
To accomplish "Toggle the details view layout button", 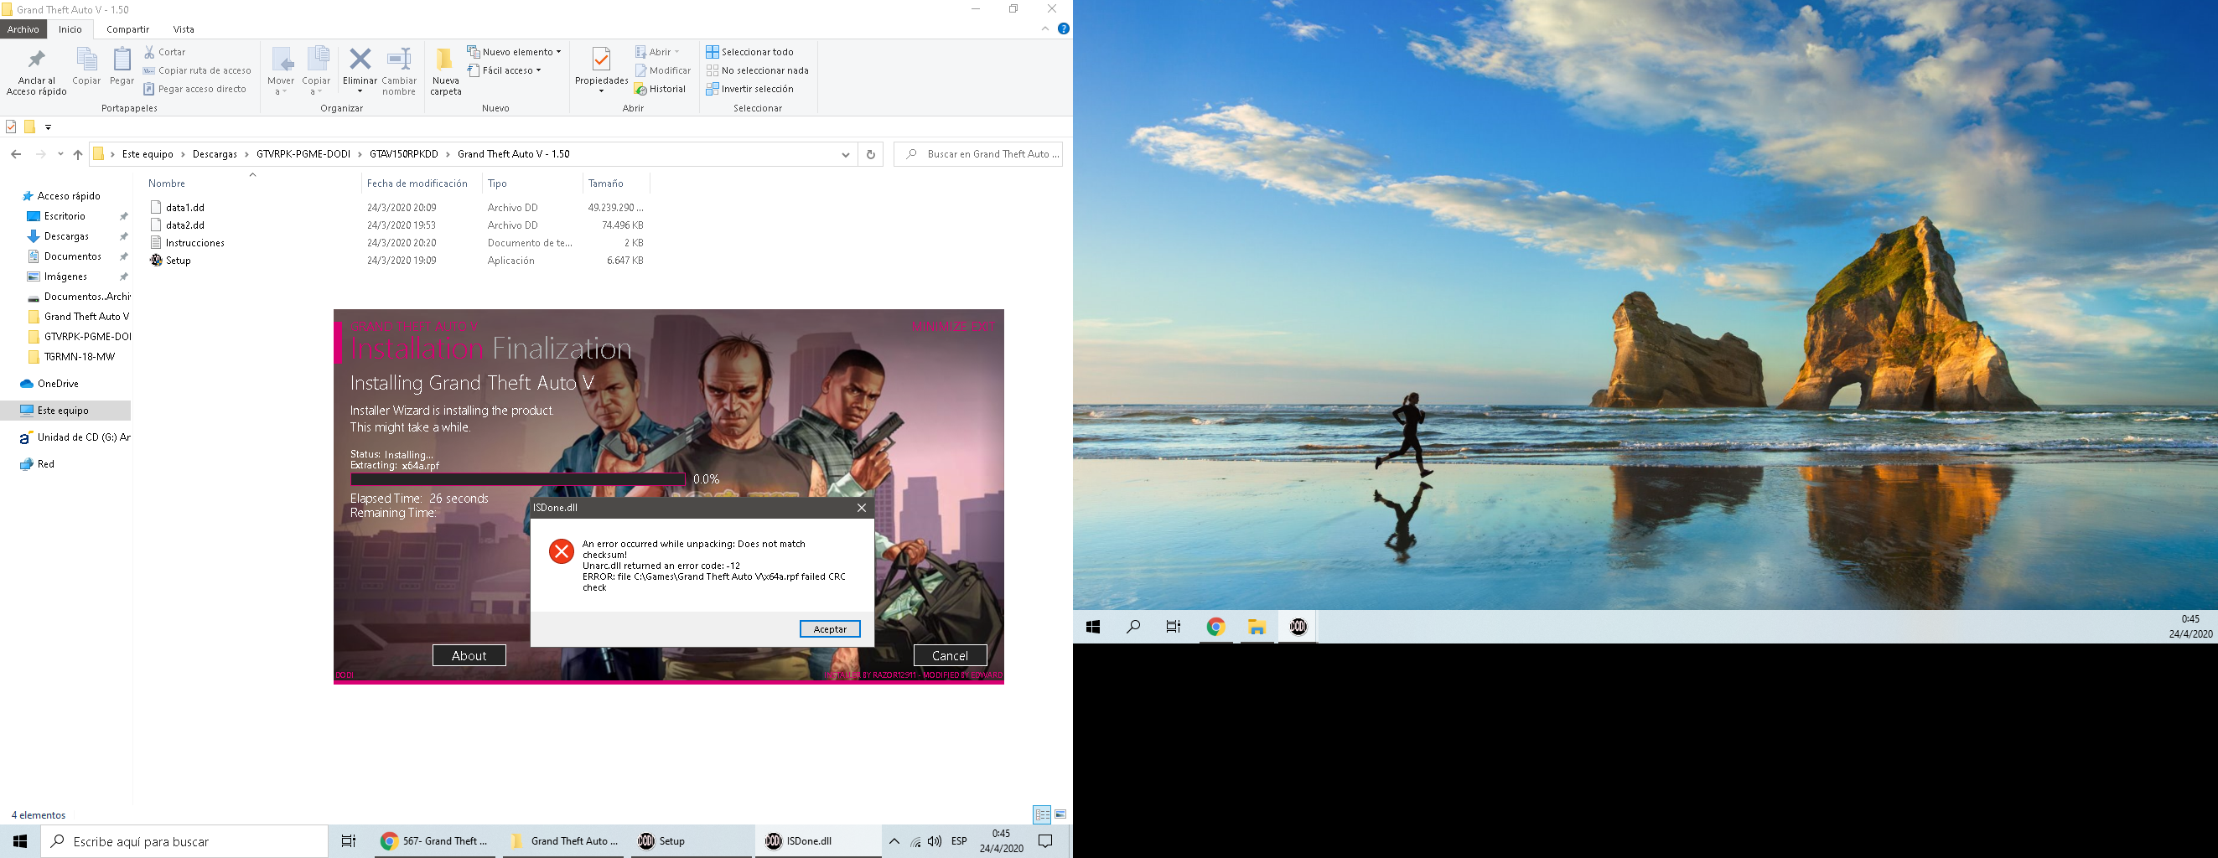I will click(x=1042, y=814).
